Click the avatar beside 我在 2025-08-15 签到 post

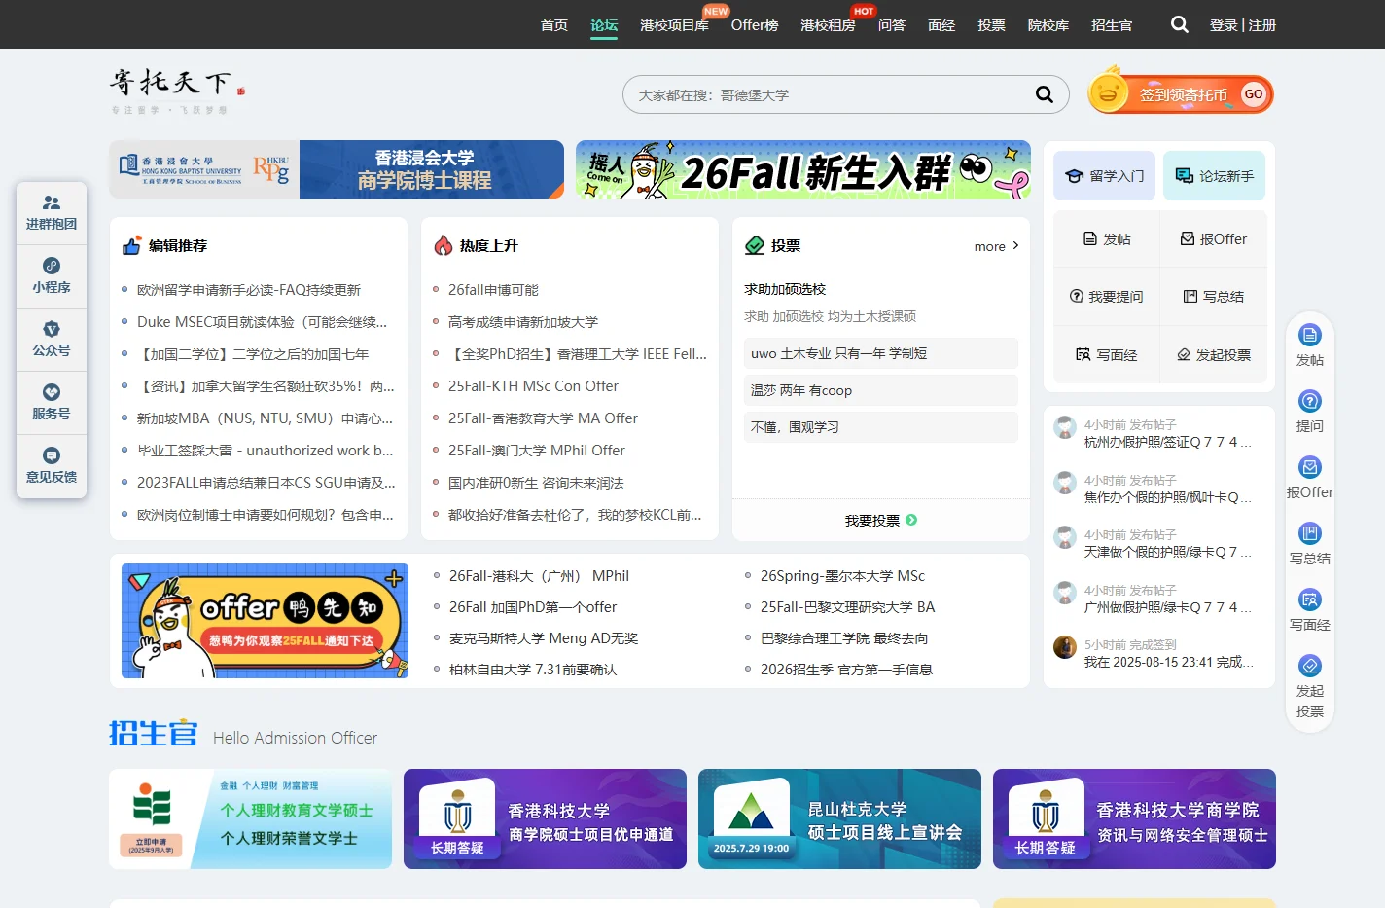click(x=1065, y=647)
